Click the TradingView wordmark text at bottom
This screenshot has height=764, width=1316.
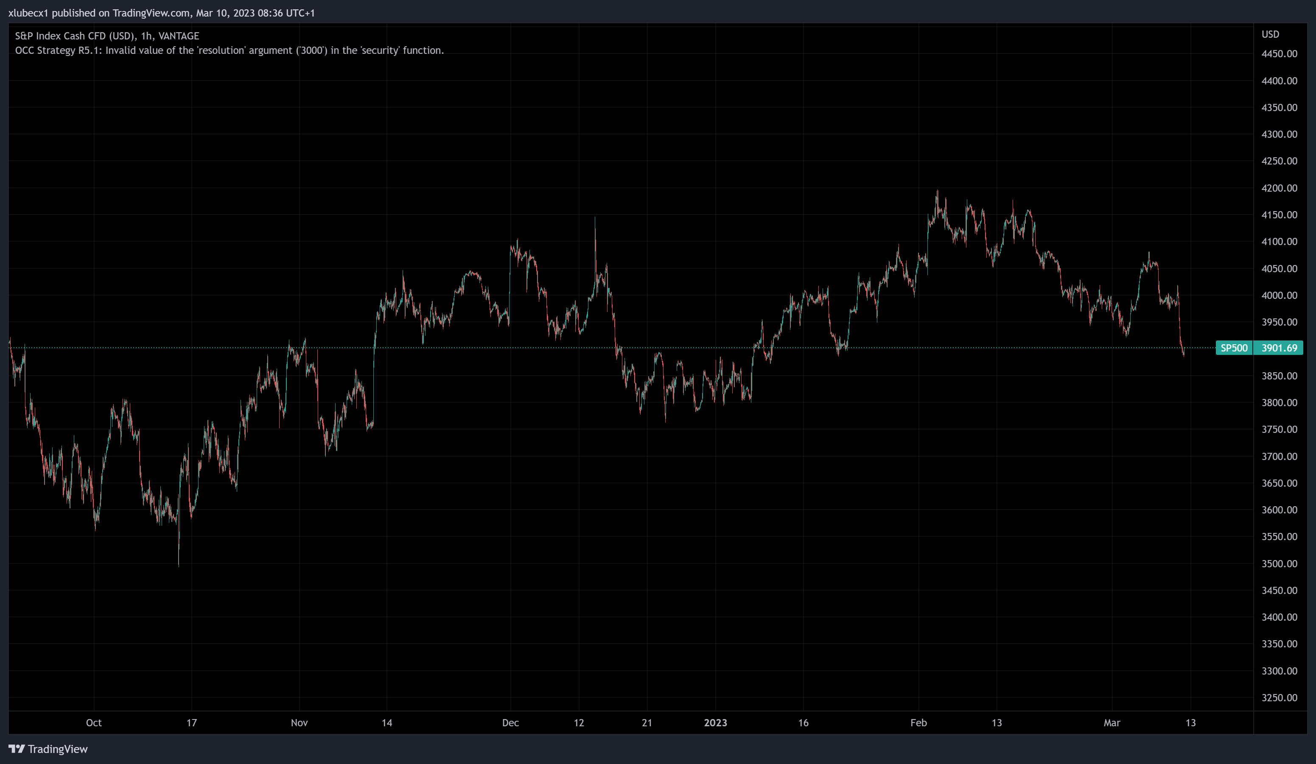coord(57,749)
